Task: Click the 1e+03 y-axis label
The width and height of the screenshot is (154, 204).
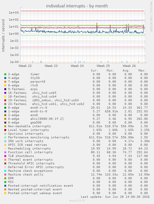Action: (14, 13)
